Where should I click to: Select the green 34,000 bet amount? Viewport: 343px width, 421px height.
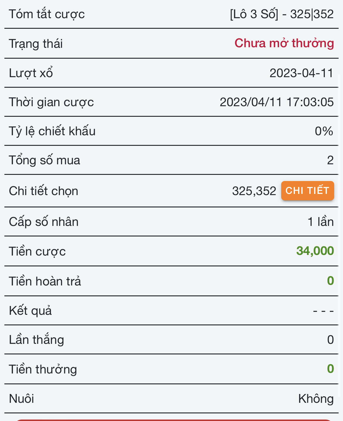coord(315,251)
